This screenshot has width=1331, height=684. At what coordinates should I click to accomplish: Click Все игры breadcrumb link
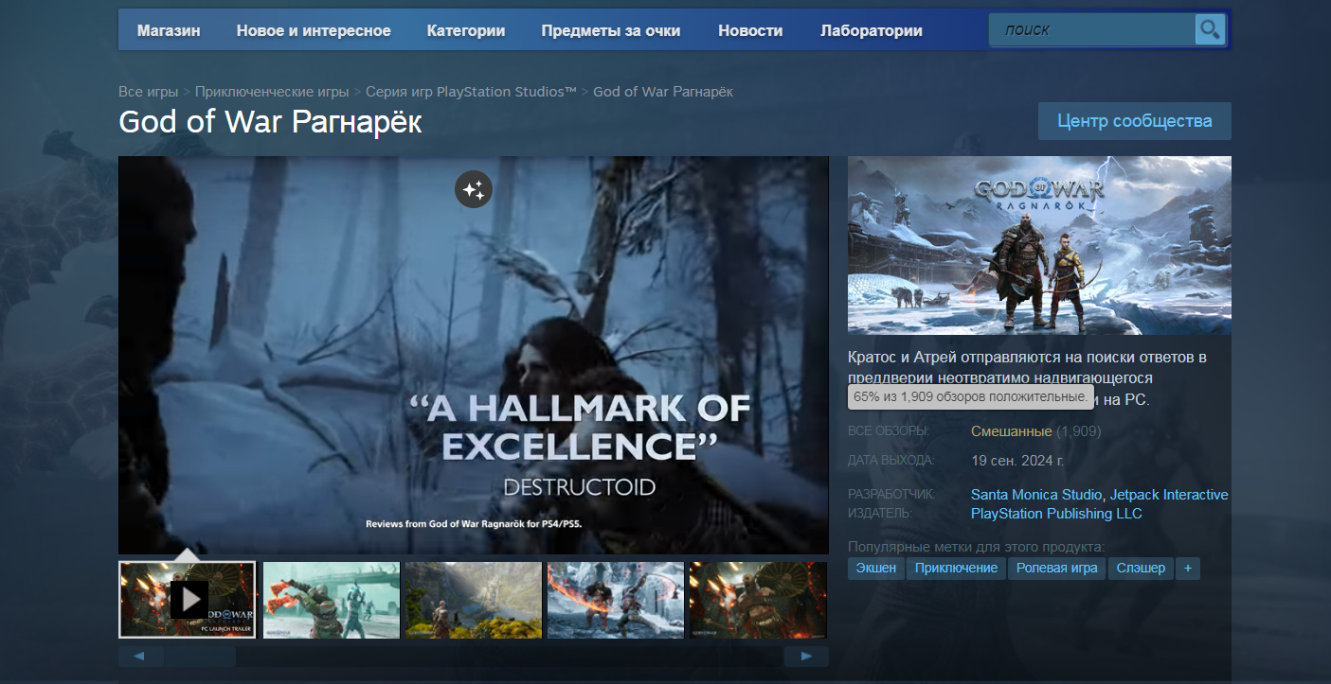point(149,92)
